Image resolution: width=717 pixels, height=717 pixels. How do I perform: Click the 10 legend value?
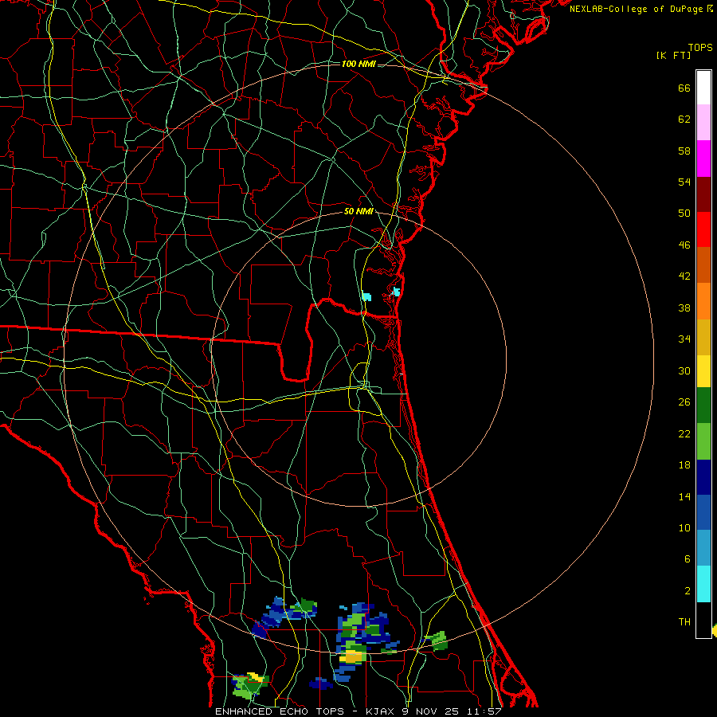tap(684, 527)
